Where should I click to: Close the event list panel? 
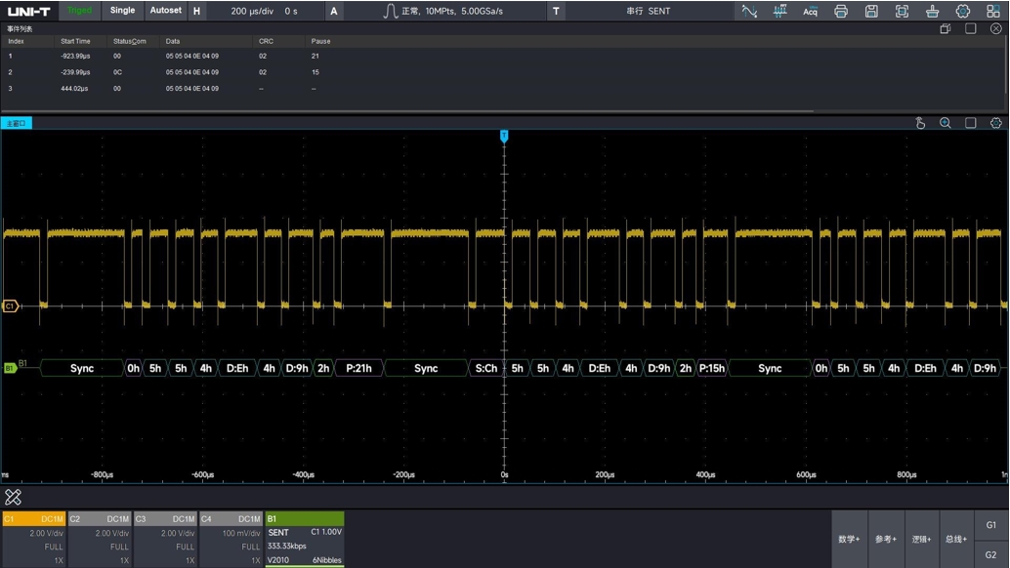[x=995, y=29]
